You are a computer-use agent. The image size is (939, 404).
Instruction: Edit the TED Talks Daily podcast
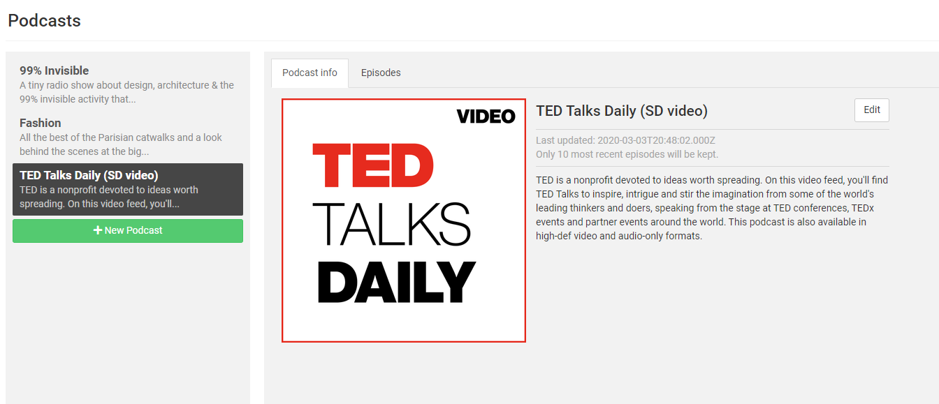(872, 110)
